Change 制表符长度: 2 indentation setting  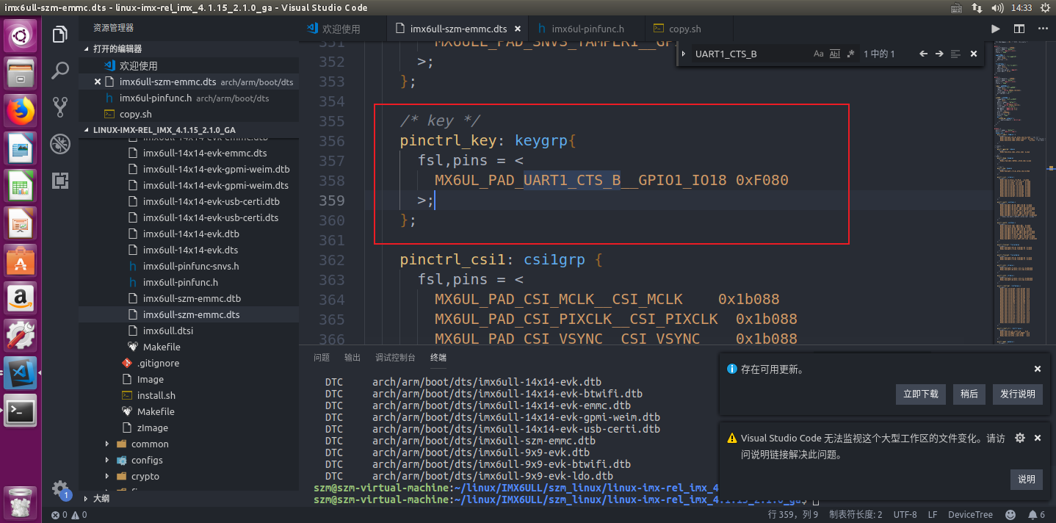[x=856, y=515]
